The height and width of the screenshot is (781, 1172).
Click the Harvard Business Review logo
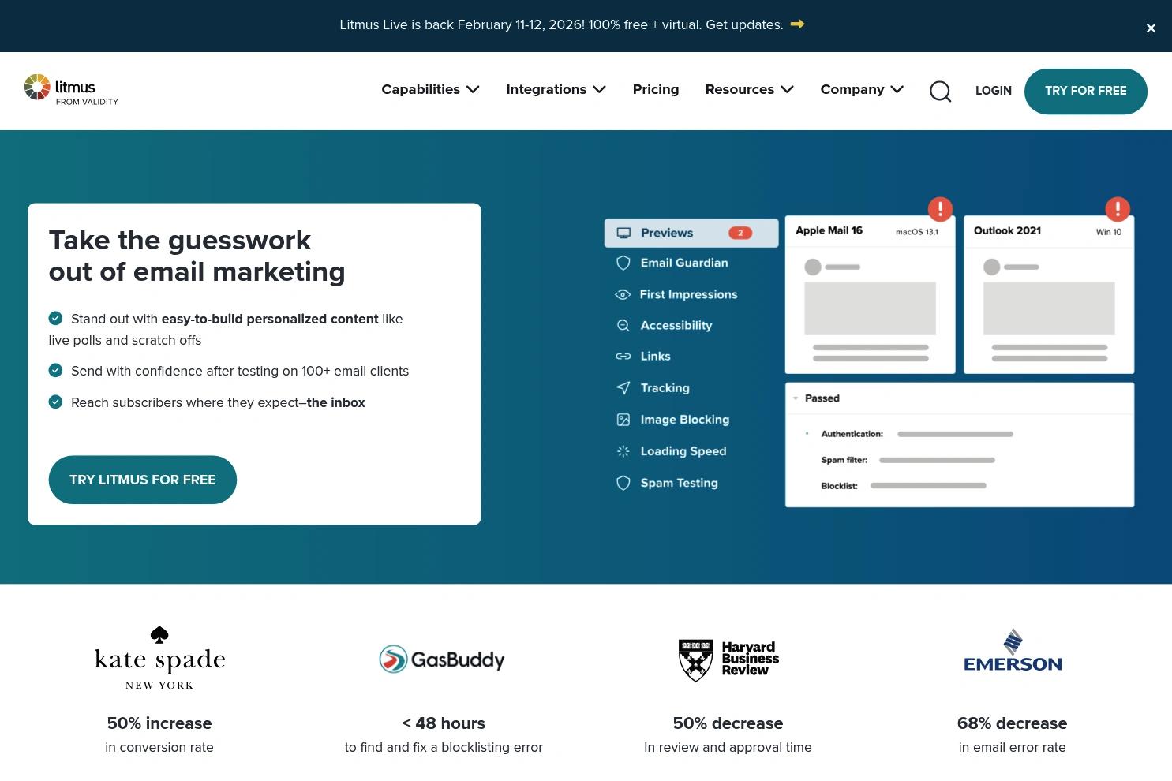728,659
